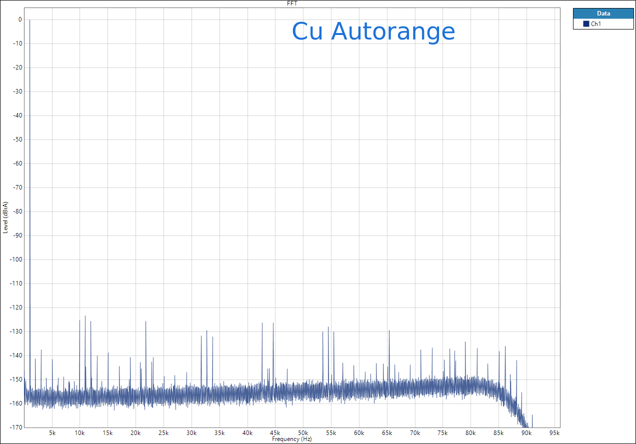The image size is (636, 444).
Task: Click the Level (dBrA) axis title
Action: [5, 217]
